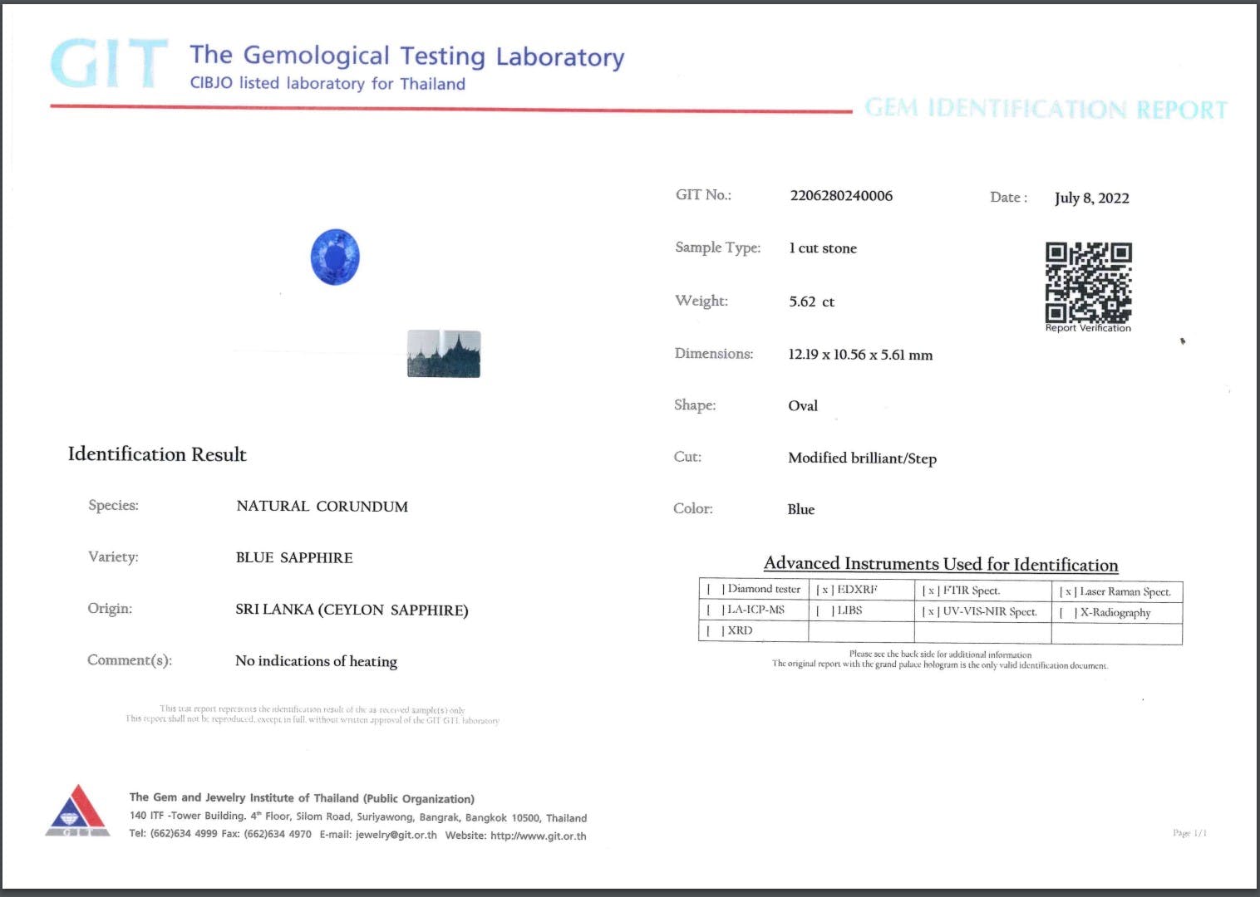Click the grand palace hologram notice
The image size is (1260, 897).
click(939, 664)
